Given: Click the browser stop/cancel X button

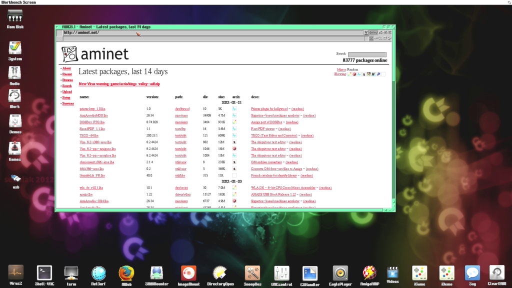Looking at the screenshot, I should point(371,38).
